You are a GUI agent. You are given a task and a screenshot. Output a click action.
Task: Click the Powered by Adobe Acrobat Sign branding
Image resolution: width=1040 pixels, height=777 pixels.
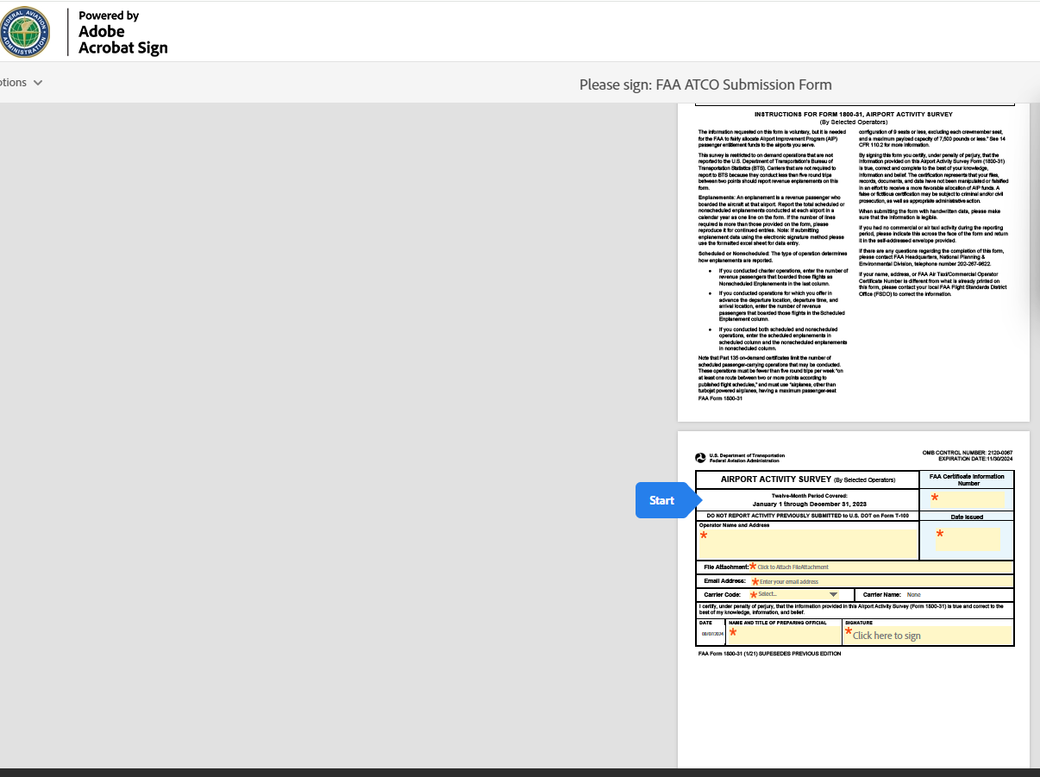[x=122, y=33]
